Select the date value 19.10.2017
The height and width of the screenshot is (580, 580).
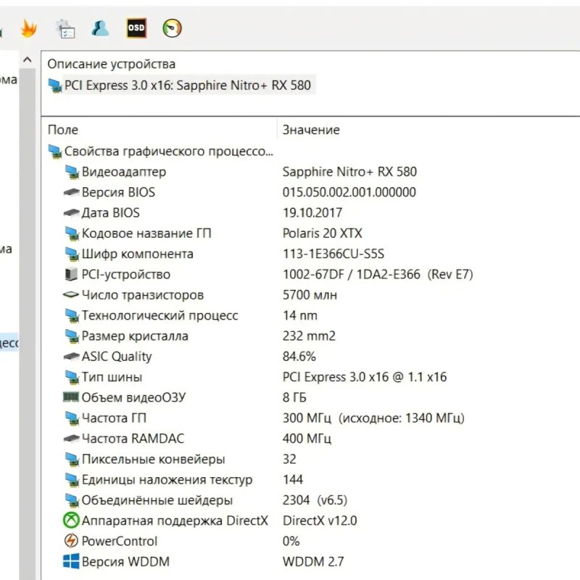[312, 212]
